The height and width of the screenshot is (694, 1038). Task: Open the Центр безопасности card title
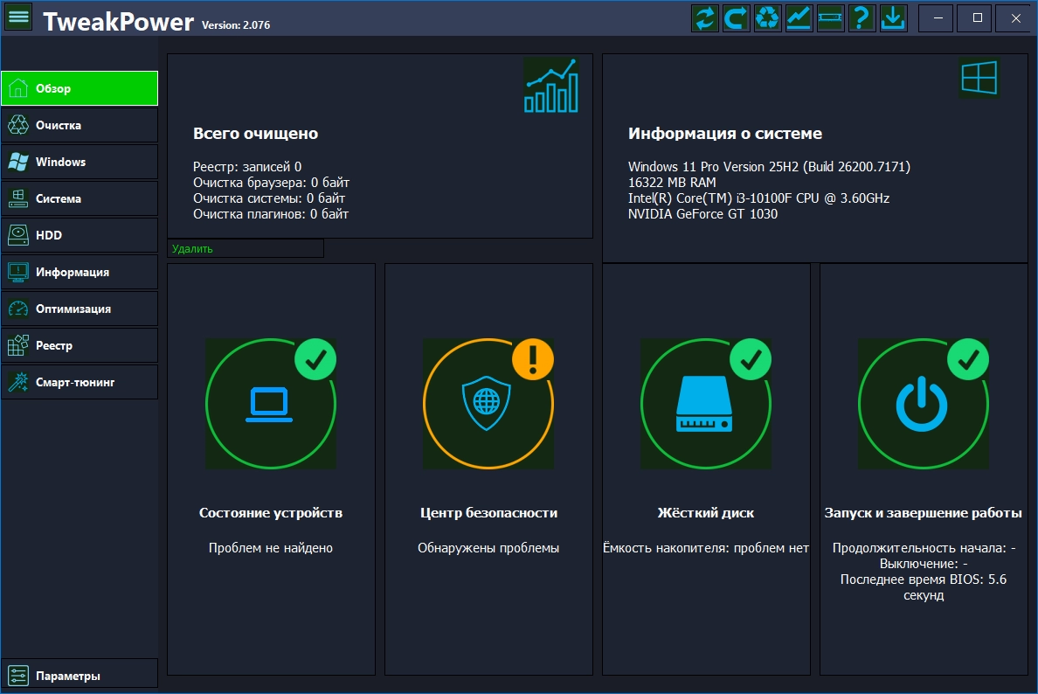[488, 512]
